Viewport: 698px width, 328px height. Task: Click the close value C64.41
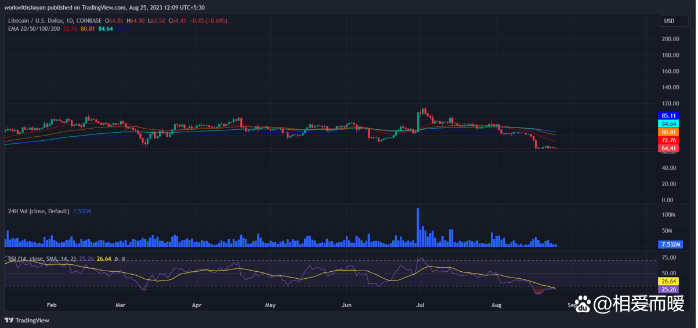(176, 20)
